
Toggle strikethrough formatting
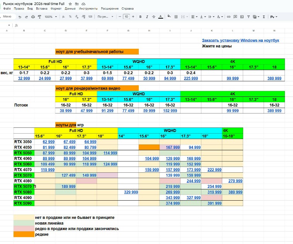click(153, 17)
